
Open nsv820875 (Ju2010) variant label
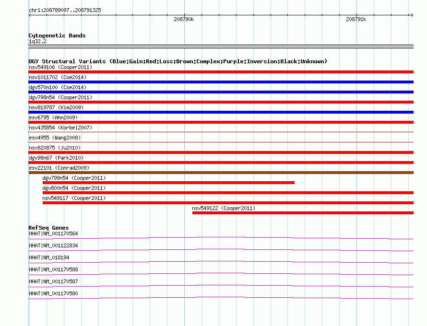pos(55,148)
